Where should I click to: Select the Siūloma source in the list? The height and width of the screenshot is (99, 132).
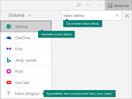pyautogui.click(x=26, y=26)
